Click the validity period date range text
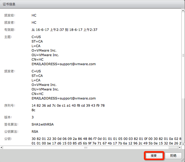Viewport: 185px width, 162px height. 65,30
